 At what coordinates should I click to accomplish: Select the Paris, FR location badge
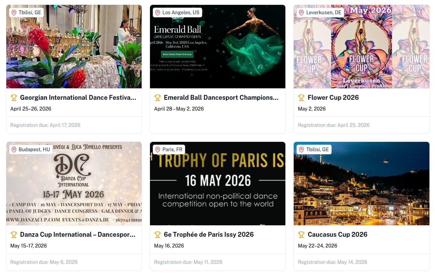click(169, 149)
